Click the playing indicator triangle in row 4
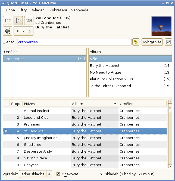 [x=6, y=131]
